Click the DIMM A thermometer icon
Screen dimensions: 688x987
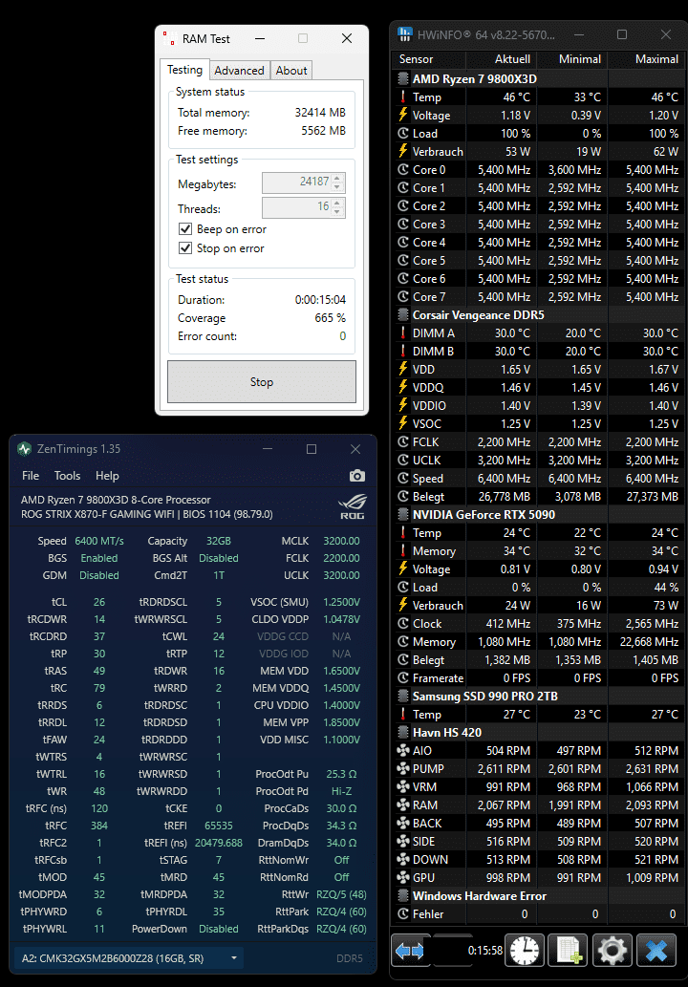pos(403,333)
